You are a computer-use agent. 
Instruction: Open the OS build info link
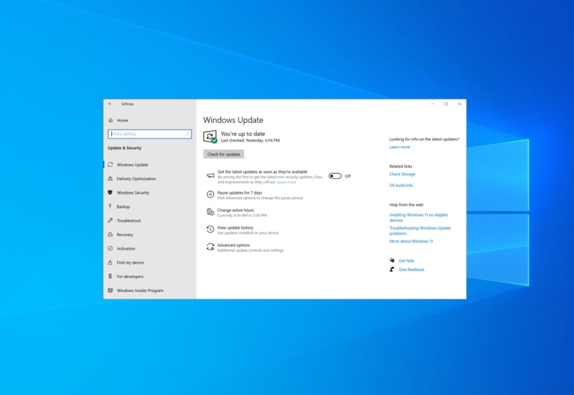point(401,185)
